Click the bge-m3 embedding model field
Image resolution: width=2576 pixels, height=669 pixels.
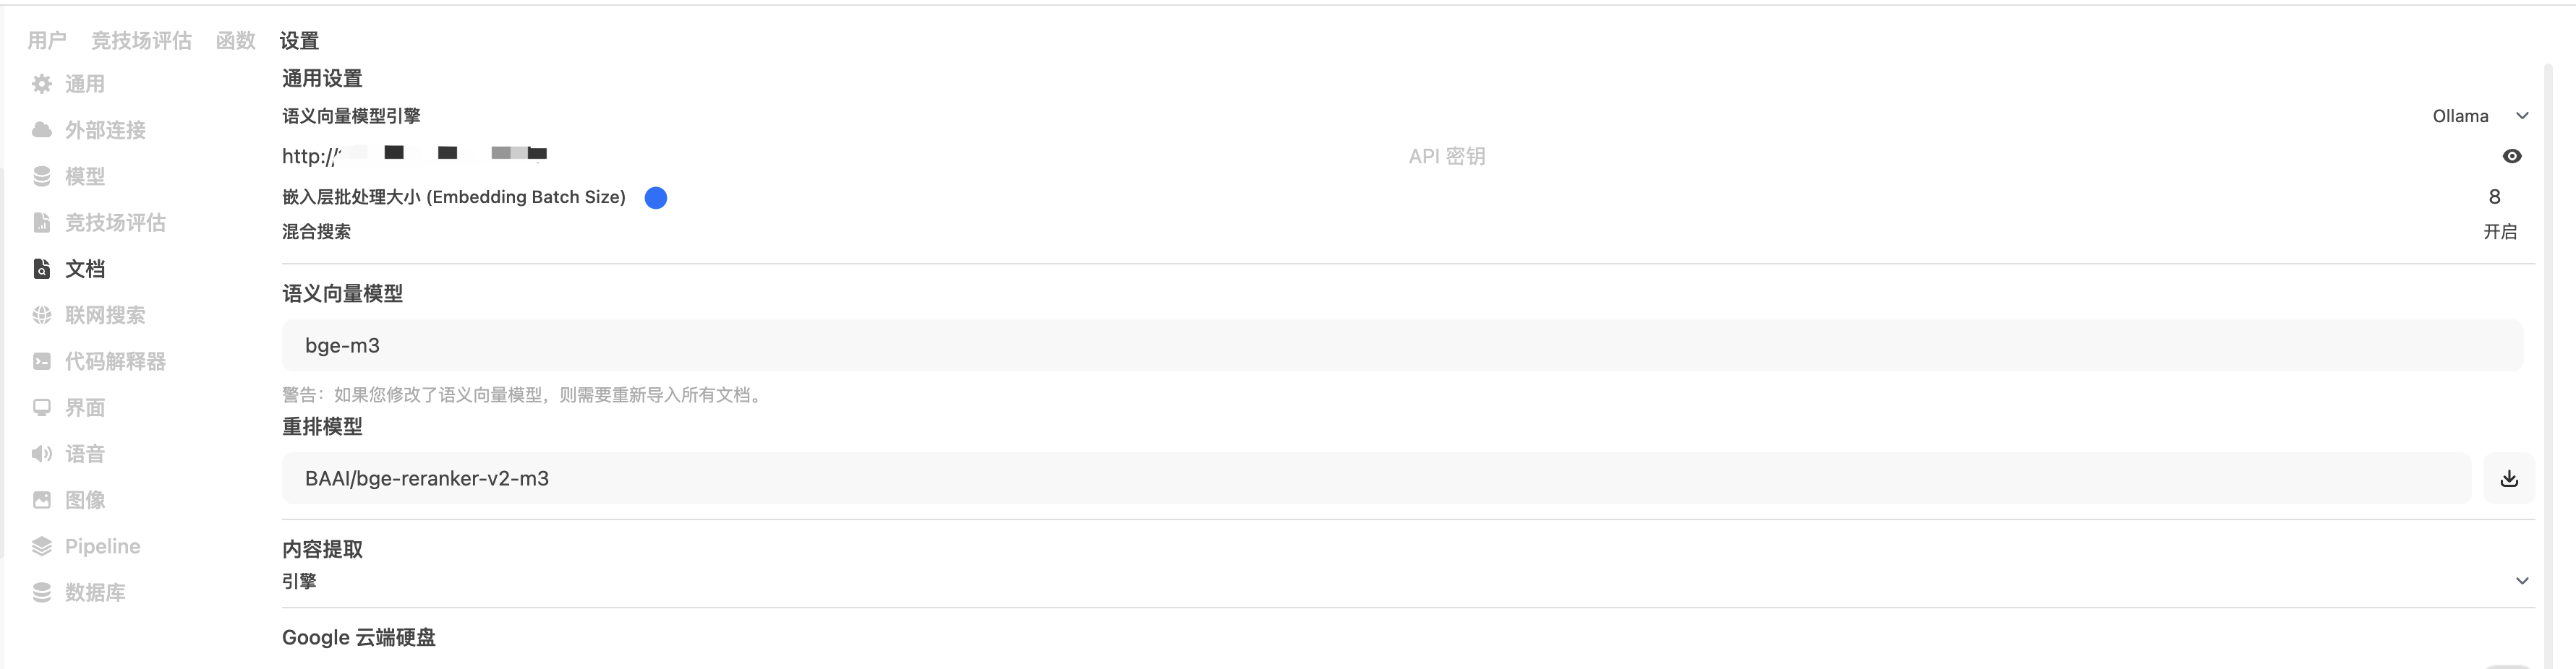(x=1402, y=345)
